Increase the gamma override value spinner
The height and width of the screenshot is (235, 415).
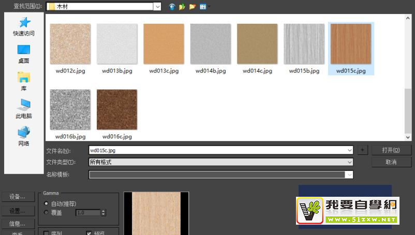click(103, 211)
